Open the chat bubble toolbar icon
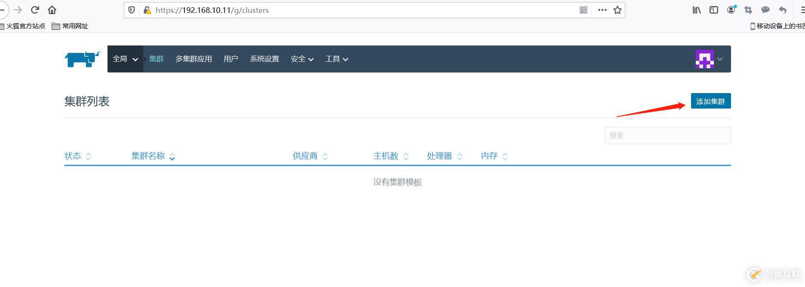The height and width of the screenshot is (287, 805). click(x=765, y=10)
